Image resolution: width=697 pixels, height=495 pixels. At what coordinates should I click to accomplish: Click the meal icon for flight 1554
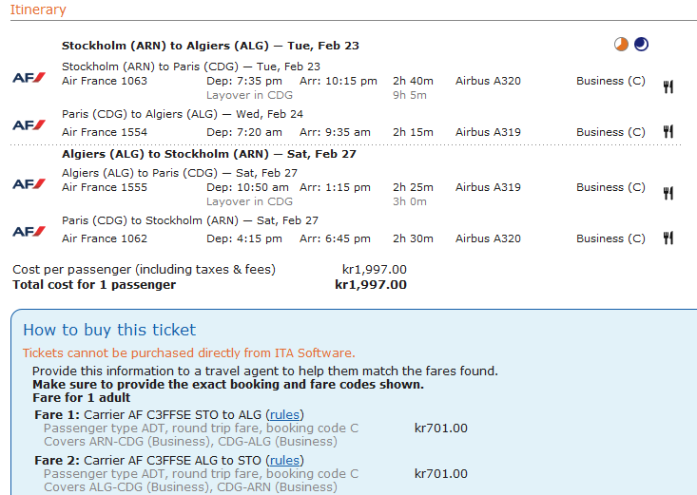(668, 132)
